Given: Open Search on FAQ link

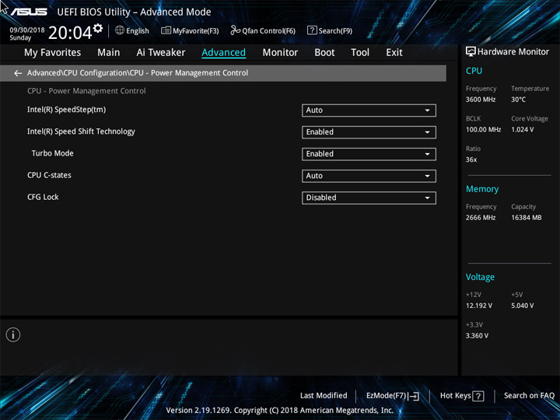Looking at the screenshot, I should (x=529, y=395).
